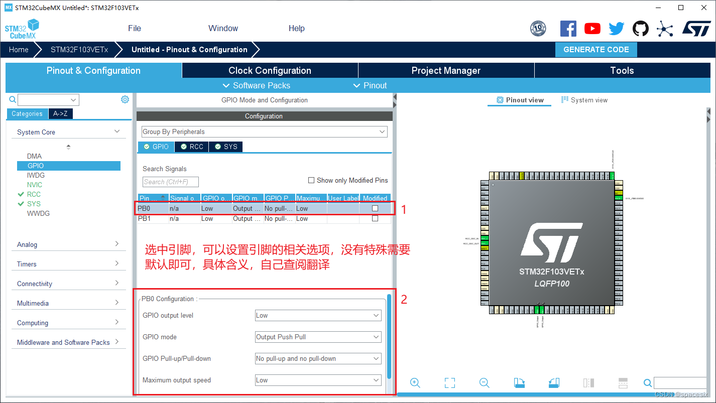Open the Window menu

pos(223,28)
